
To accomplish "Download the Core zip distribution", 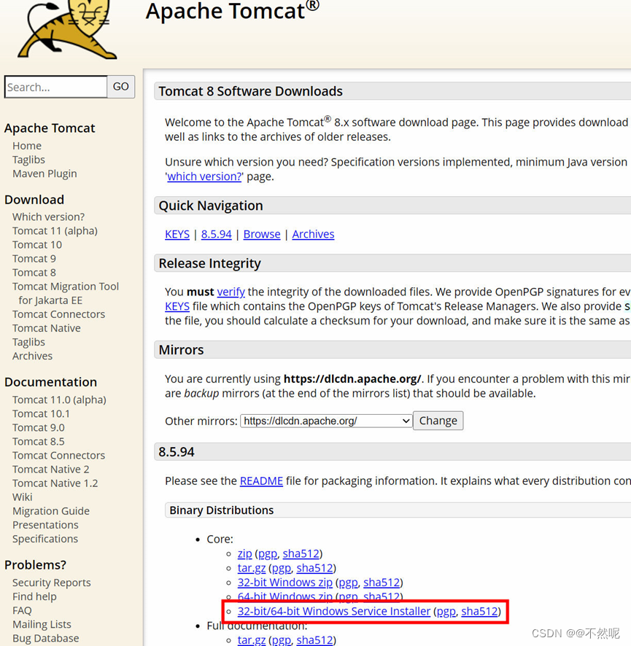I will (245, 554).
